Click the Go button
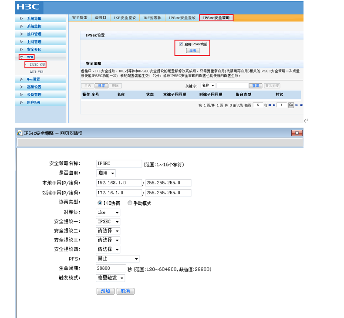Image resolution: width=344 pixels, height=318 pixels. point(291,105)
